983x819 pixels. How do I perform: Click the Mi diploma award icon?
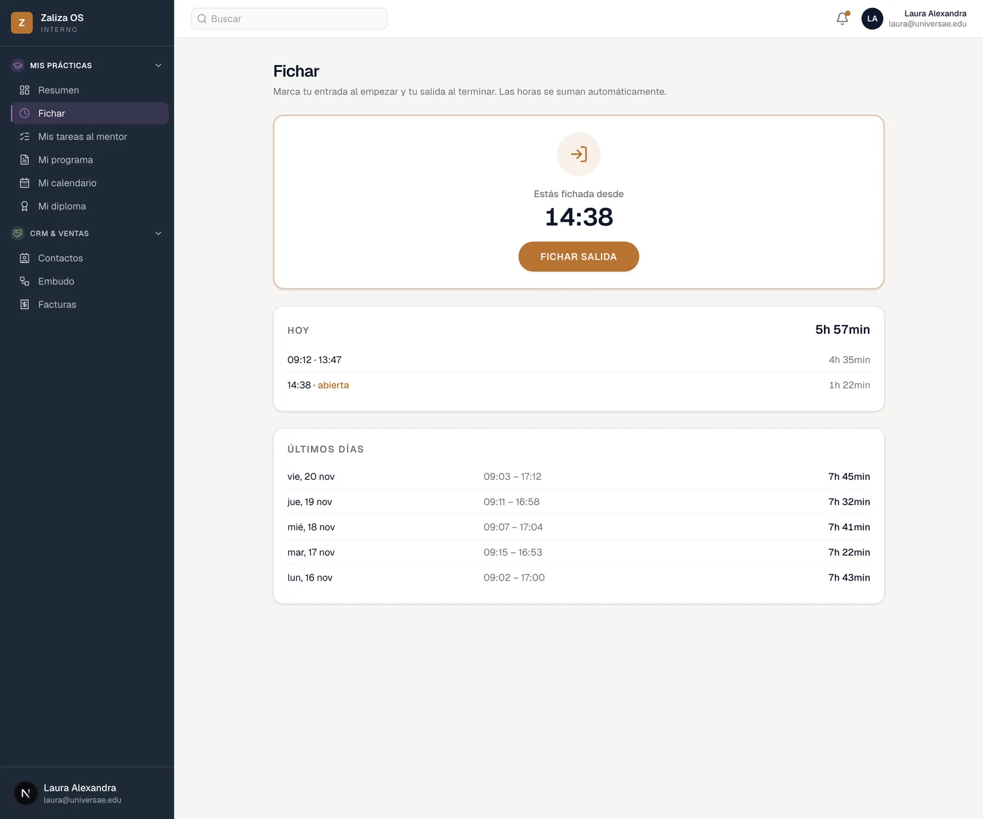pos(25,206)
